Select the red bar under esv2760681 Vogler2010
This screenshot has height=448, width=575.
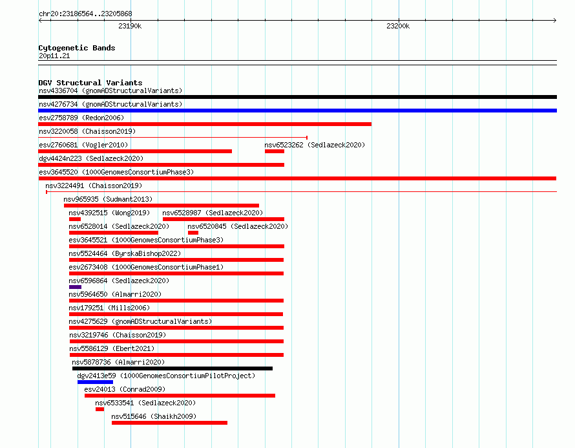(135, 151)
